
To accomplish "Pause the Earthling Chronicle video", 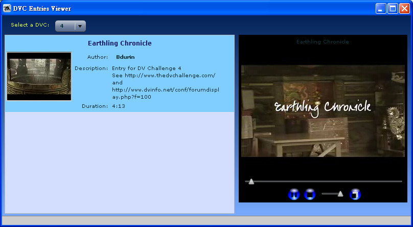I will coord(294,194).
